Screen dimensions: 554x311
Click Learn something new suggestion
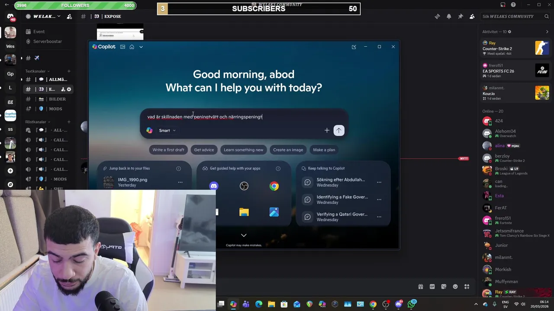(243, 150)
